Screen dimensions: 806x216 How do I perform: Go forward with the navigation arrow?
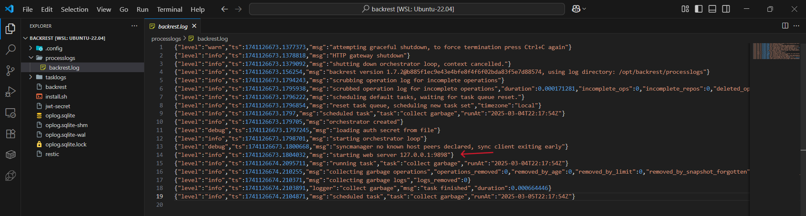(239, 9)
